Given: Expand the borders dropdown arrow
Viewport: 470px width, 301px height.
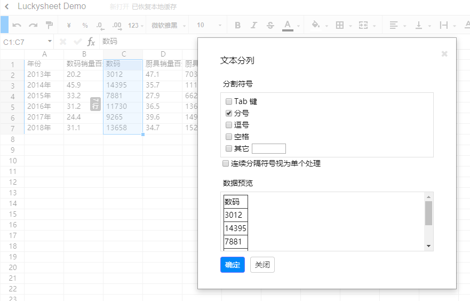Looking at the screenshot, I should point(350,26).
